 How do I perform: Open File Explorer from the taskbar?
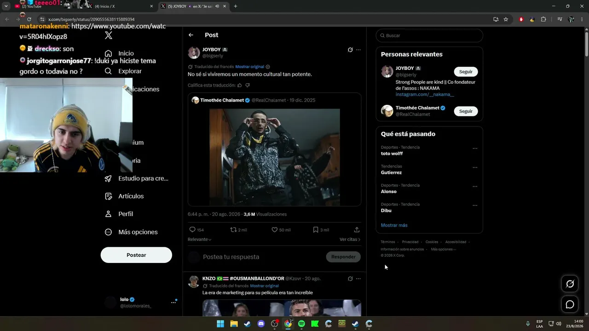[234, 324]
